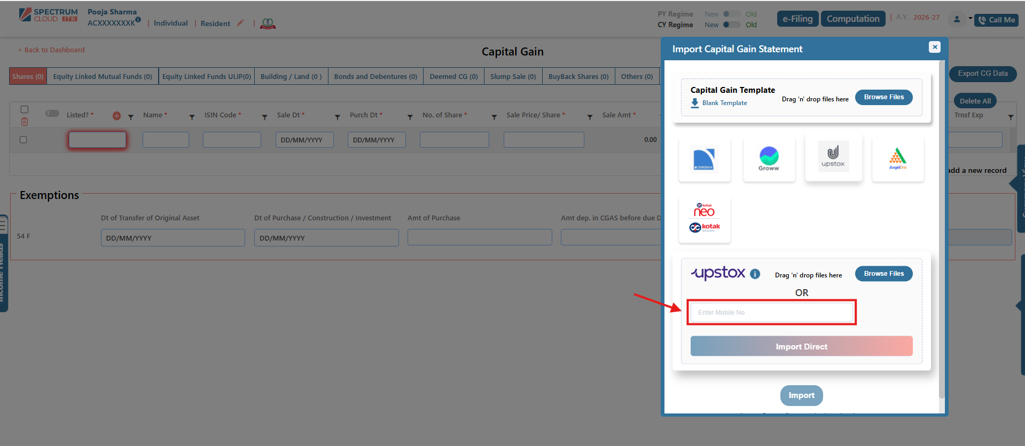Check the select-all checkbox in header
The width and height of the screenshot is (1025, 446).
click(x=25, y=109)
